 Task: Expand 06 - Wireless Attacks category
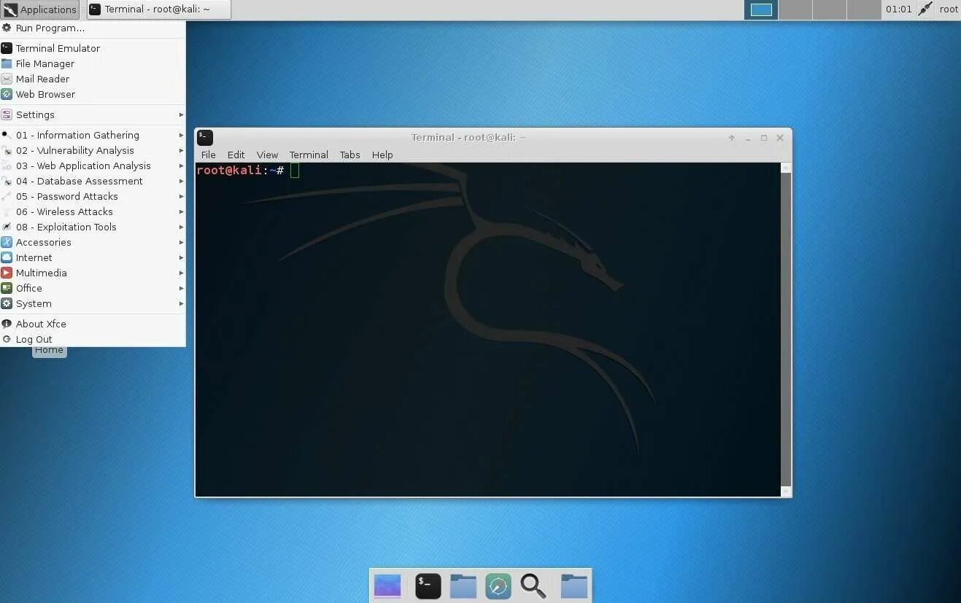point(93,211)
